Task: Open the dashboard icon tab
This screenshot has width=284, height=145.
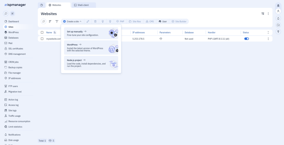Action: [x=42, y=5]
